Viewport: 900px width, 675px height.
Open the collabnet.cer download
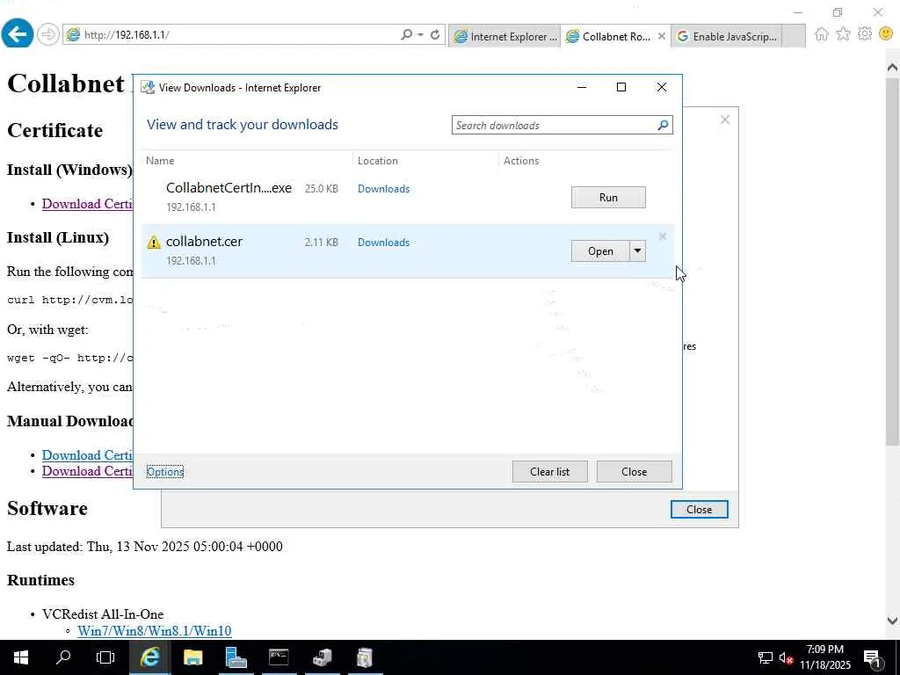tap(600, 250)
